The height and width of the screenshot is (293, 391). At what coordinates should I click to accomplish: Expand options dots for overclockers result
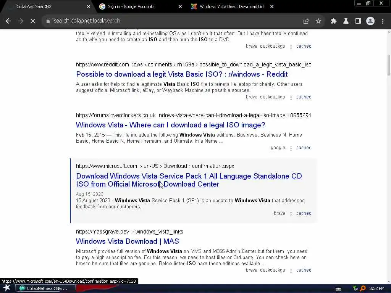[291, 148]
